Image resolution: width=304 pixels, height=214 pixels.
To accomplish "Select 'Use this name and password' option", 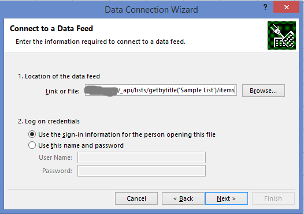I will [x=32, y=145].
